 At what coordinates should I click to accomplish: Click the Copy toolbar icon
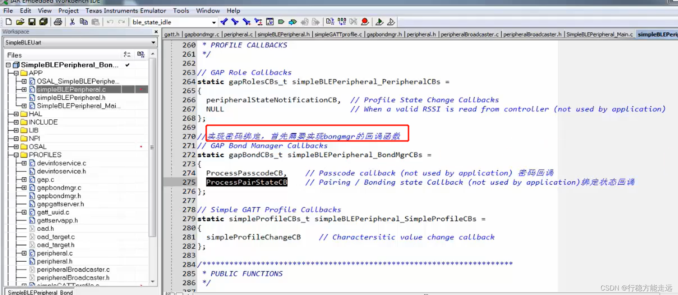tap(84, 22)
